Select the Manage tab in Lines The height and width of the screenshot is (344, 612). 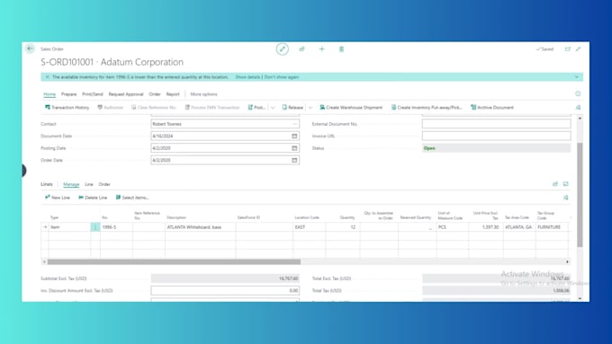pyautogui.click(x=71, y=184)
